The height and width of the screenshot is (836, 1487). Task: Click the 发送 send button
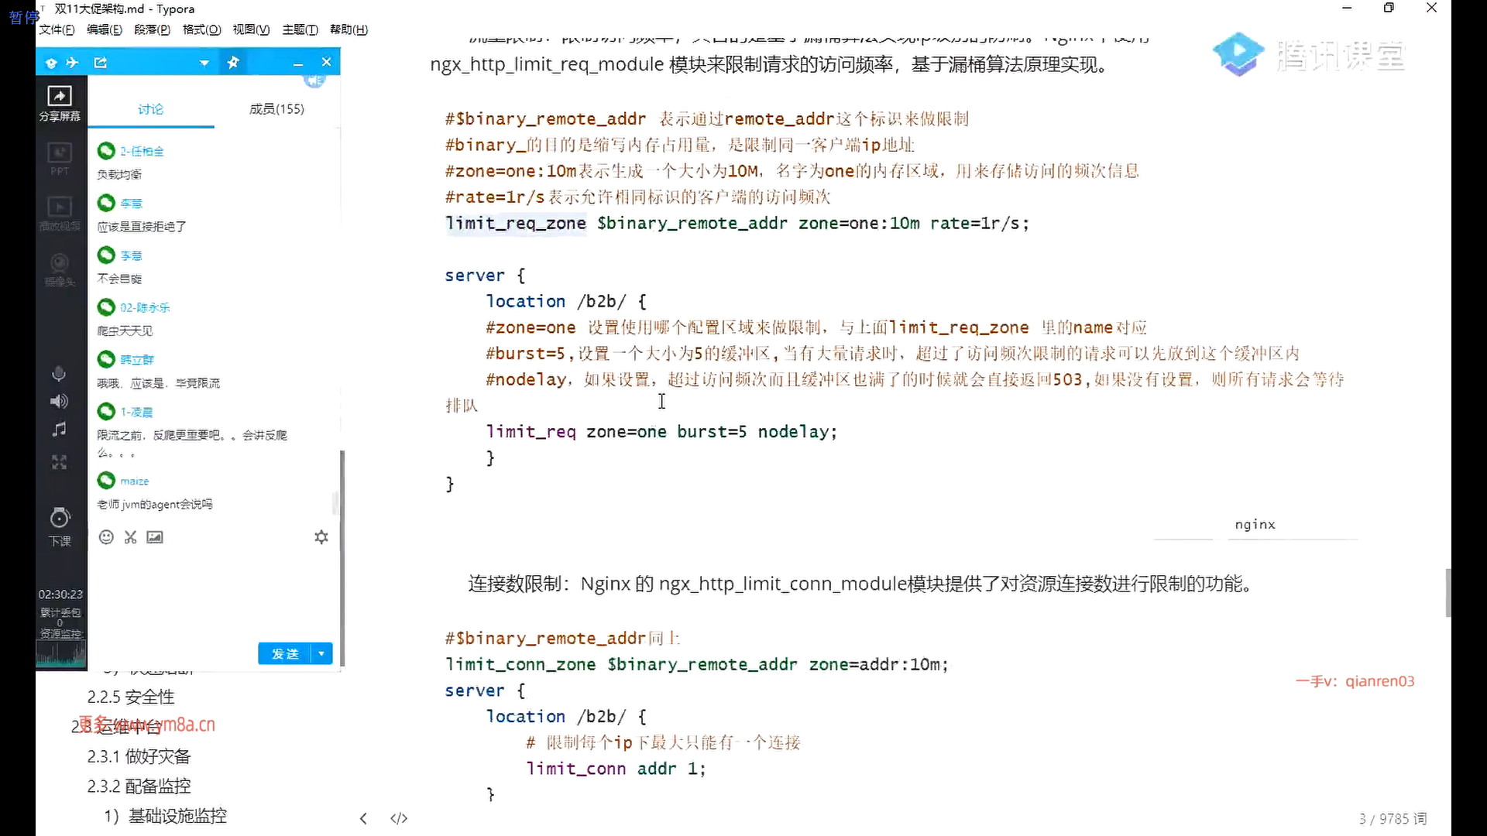tap(284, 654)
